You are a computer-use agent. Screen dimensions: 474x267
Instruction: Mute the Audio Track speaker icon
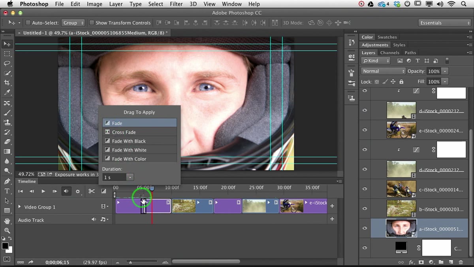click(94, 219)
